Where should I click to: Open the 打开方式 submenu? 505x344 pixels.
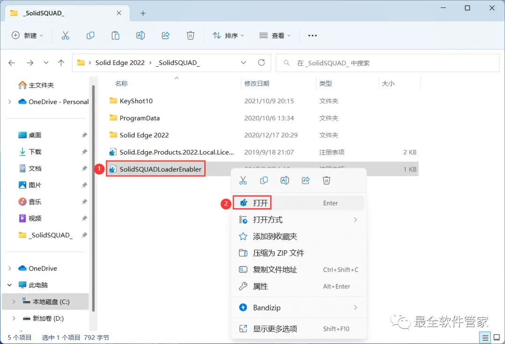[298, 219]
